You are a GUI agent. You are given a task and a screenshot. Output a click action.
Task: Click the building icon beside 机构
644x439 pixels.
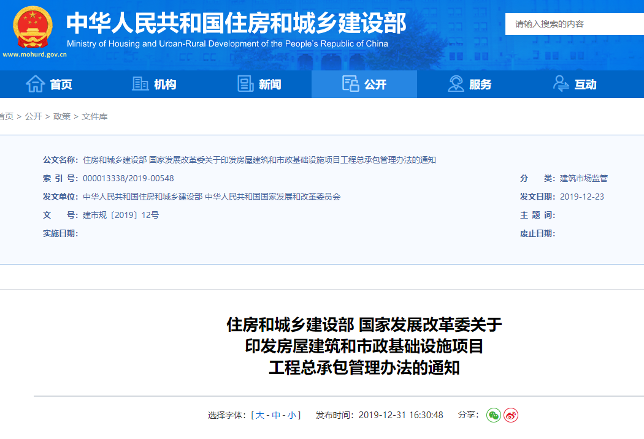pos(140,84)
